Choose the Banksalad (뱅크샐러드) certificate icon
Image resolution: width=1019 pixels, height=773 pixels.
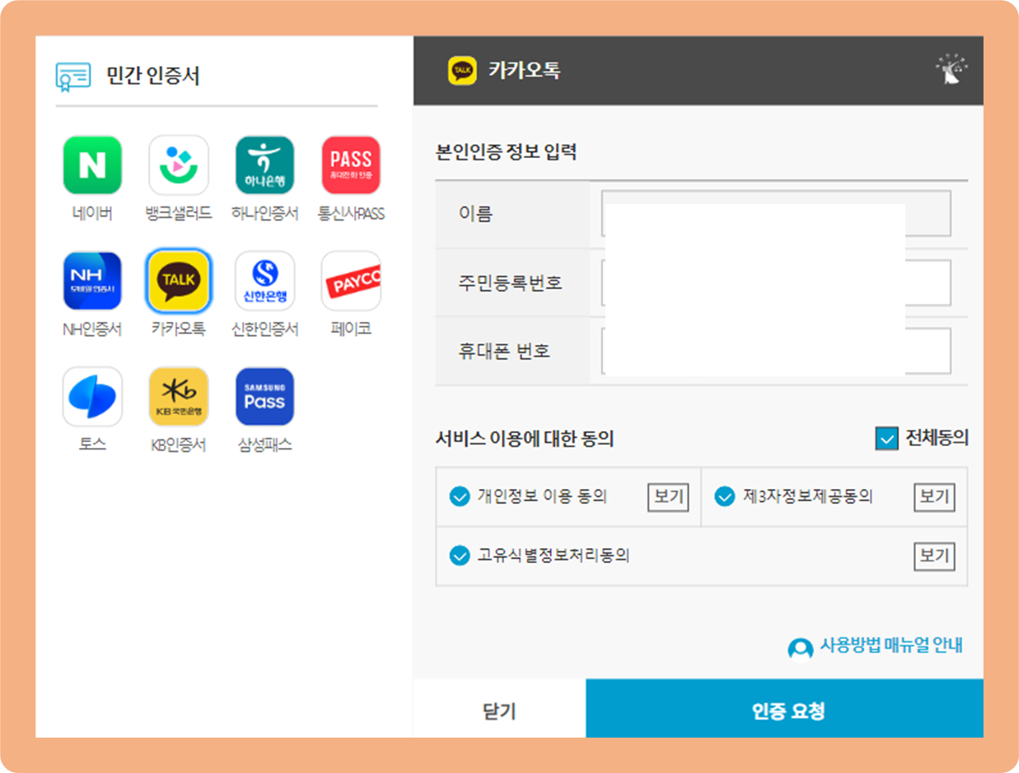179,165
